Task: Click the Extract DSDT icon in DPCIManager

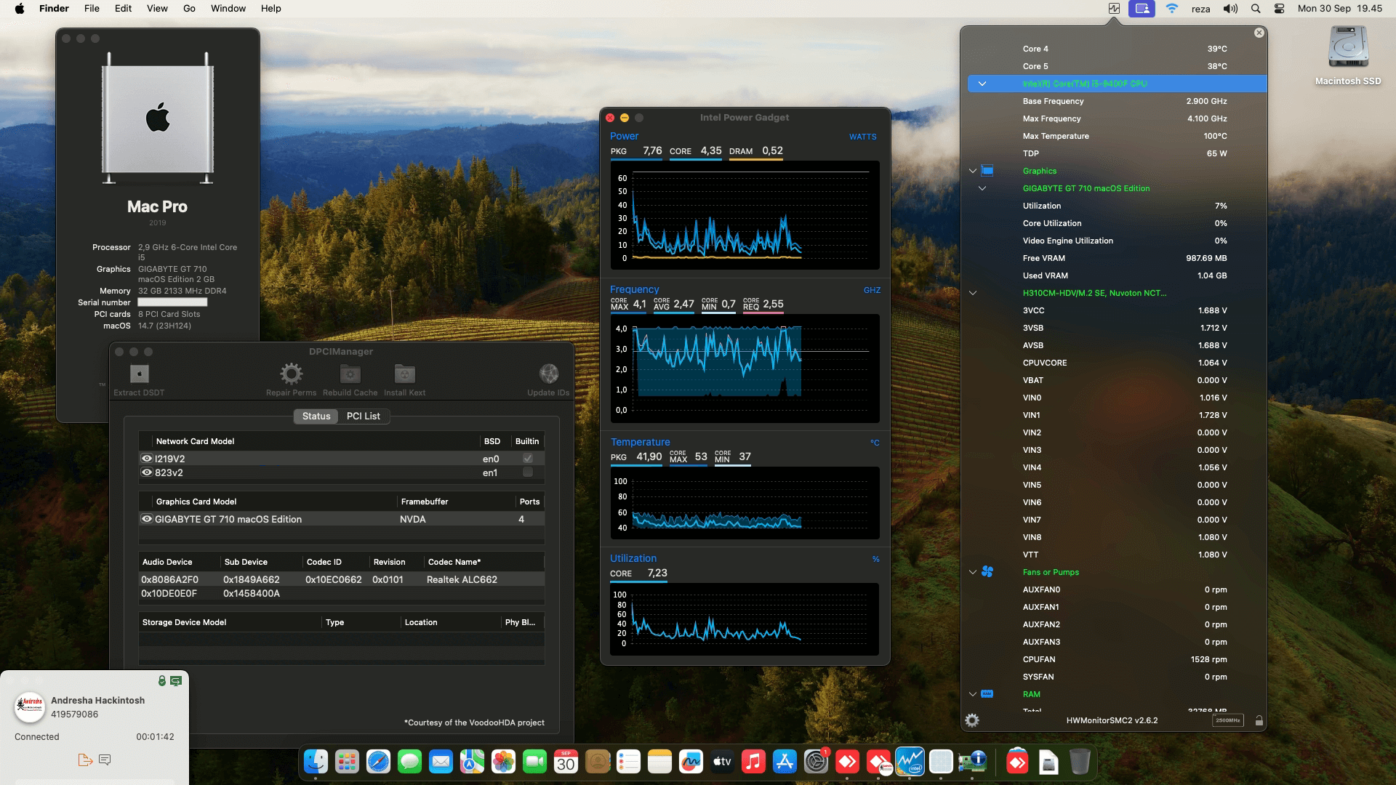Action: point(138,374)
